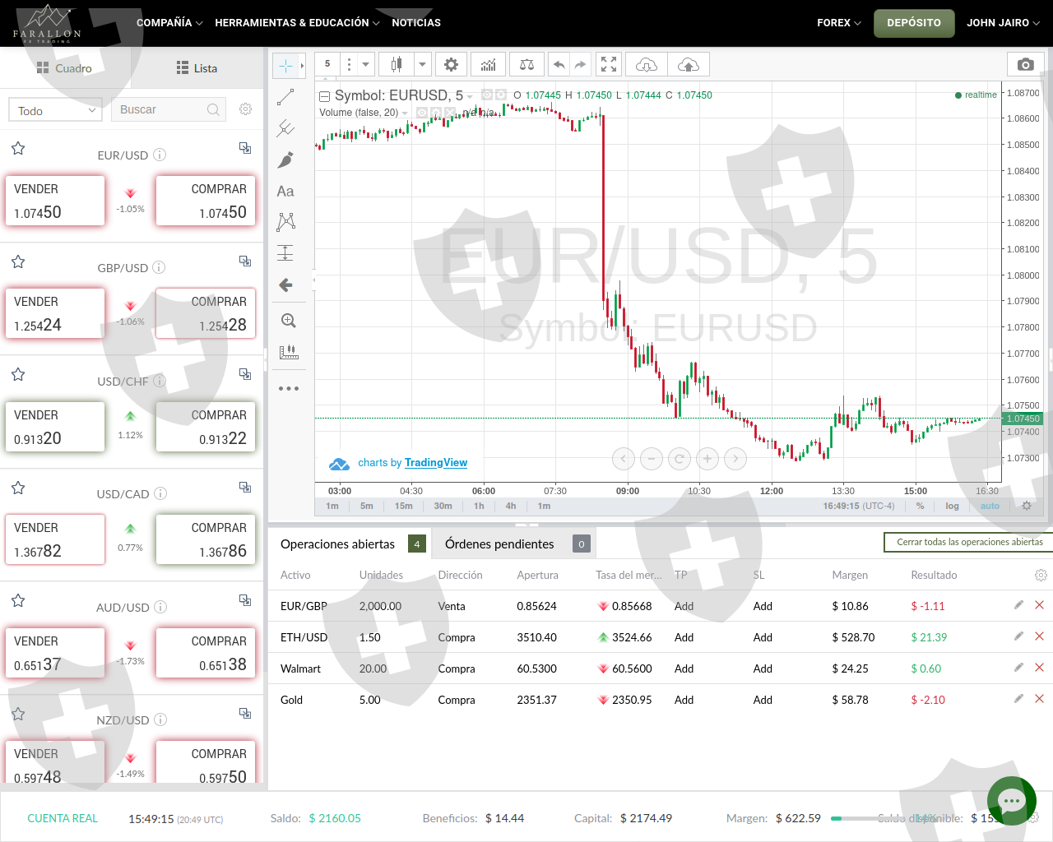
Task: Toggle auto scale on the chart
Action: (990, 506)
